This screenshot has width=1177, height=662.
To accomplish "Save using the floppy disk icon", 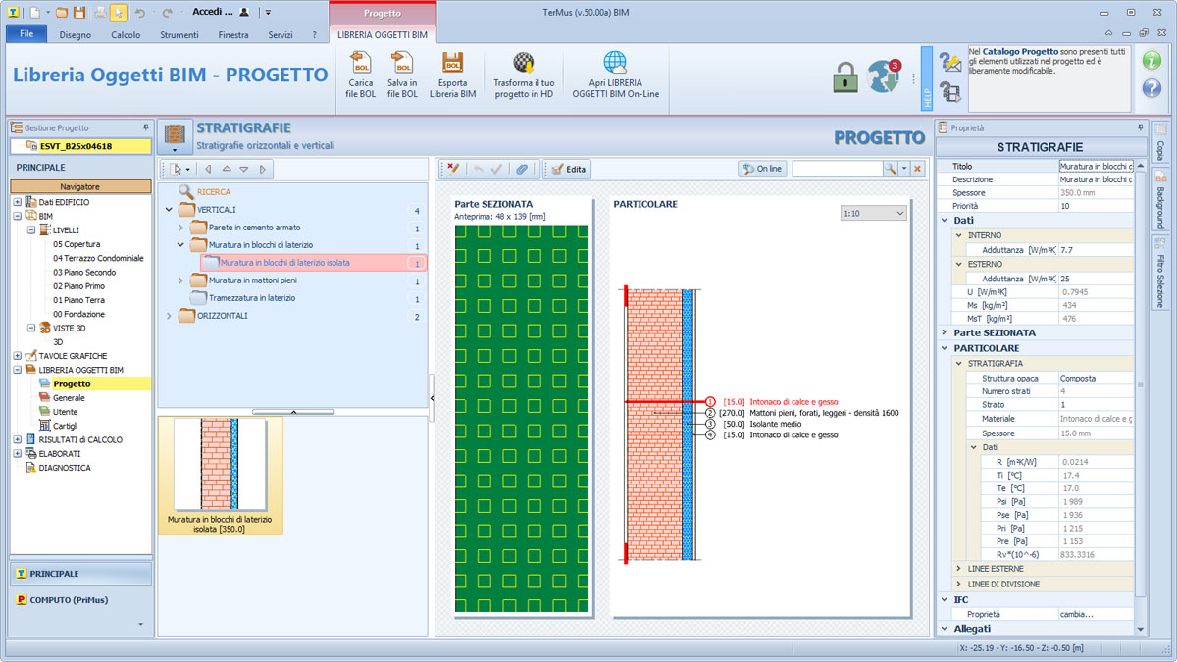I will point(78,12).
